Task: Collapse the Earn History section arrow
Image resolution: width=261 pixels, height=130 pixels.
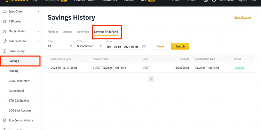Action: pos(38,51)
